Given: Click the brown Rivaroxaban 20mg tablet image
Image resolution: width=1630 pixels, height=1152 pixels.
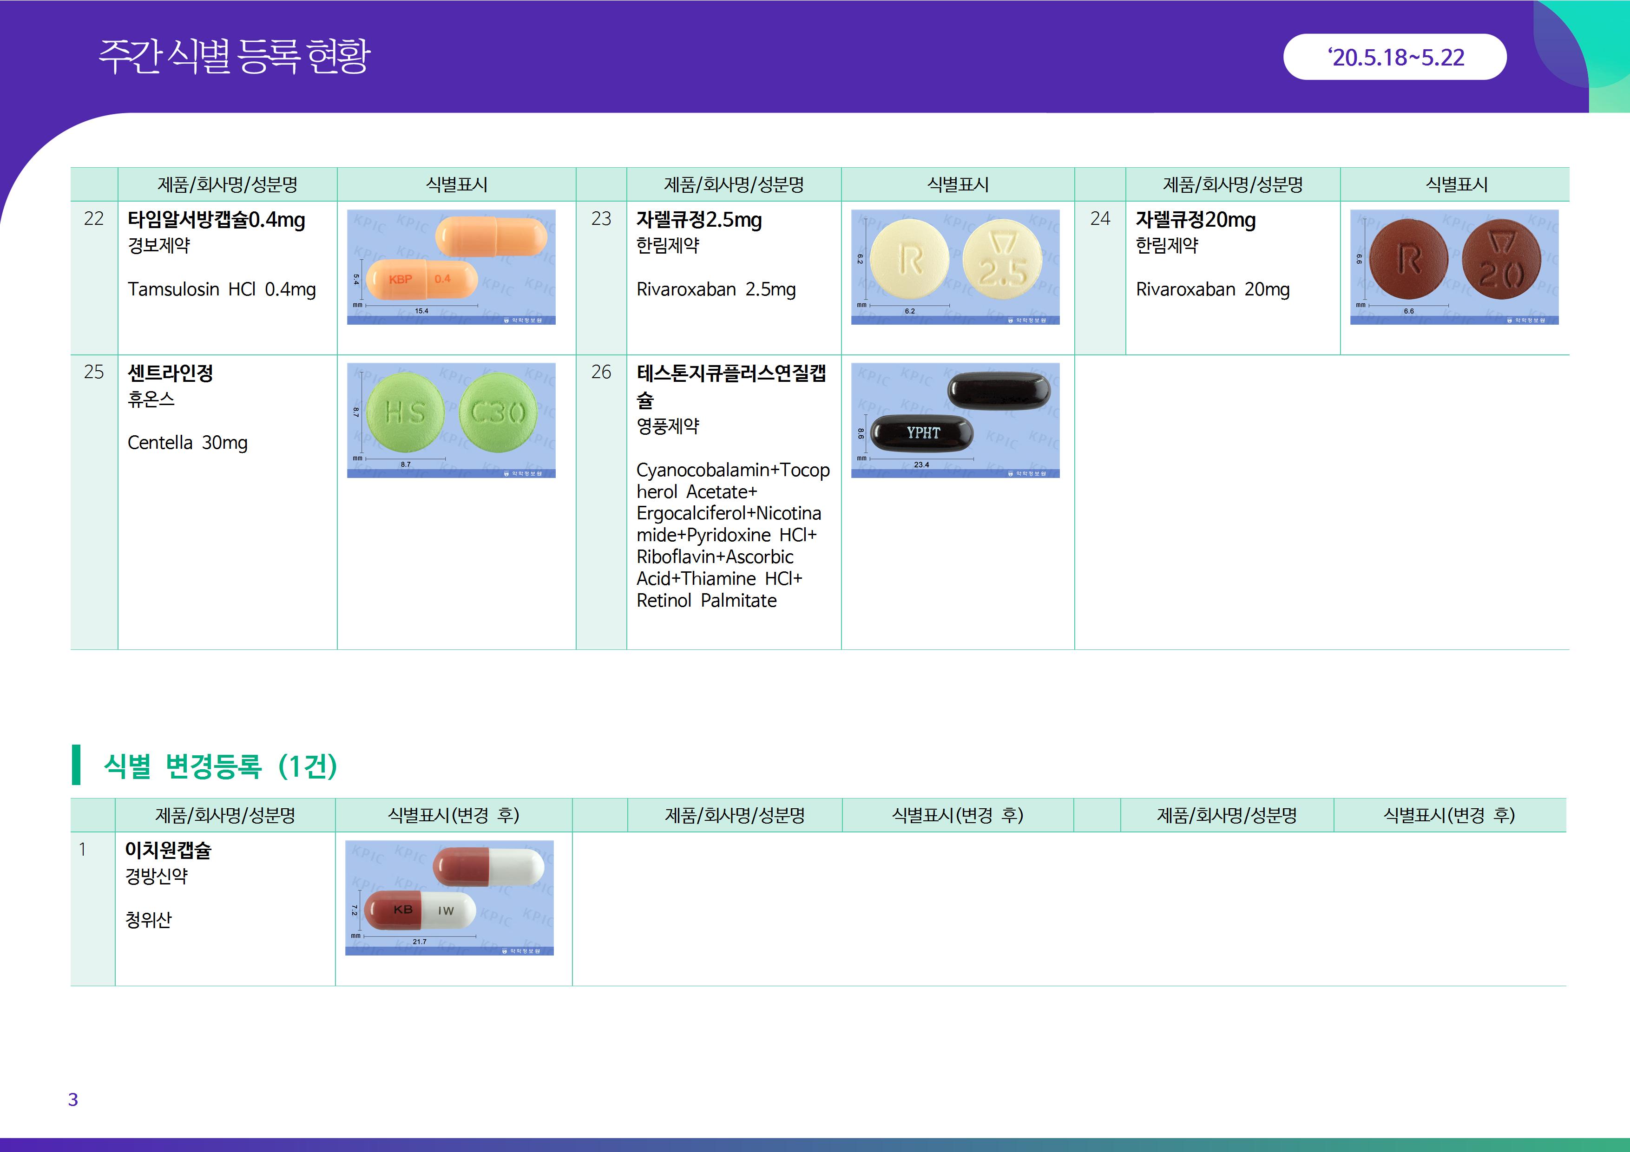Looking at the screenshot, I should tap(1454, 267).
